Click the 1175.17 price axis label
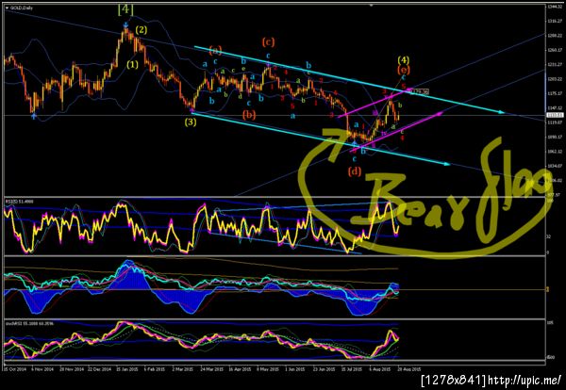Image resolution: width=566 pixels, height=390 pixels. (556, 93)
